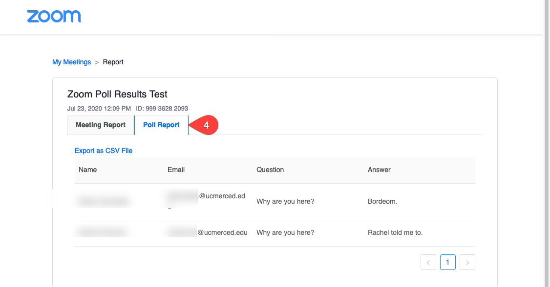The image size is (550, 287).
Task: Click the Answer column header
Action: click(379, 170)
